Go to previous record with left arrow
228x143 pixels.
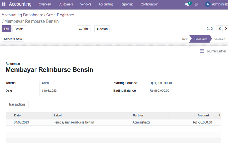coord(220,29)
